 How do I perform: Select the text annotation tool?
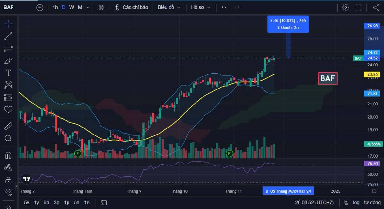pyautogui.click(x=9, y=73)
